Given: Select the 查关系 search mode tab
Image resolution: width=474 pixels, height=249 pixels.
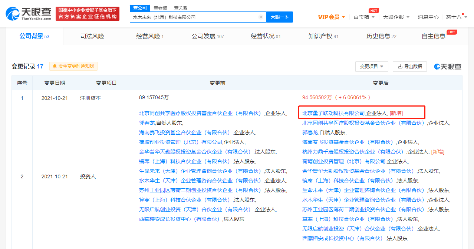Looking at the screenshot, I should 181,8.
